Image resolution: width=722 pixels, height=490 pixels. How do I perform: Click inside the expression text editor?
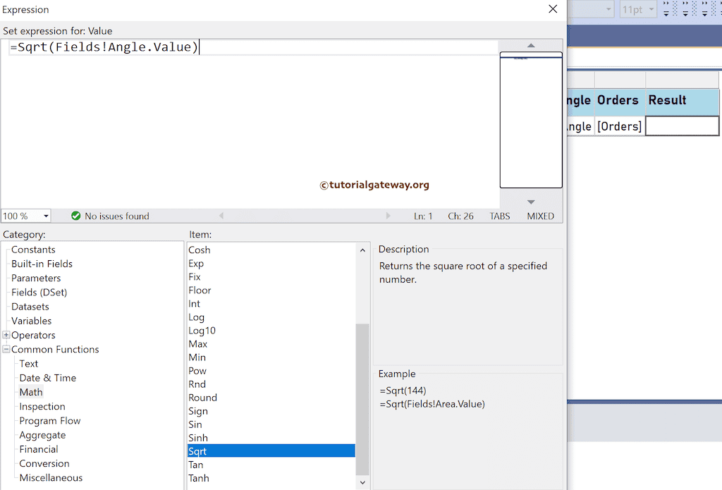click(251, 124)
